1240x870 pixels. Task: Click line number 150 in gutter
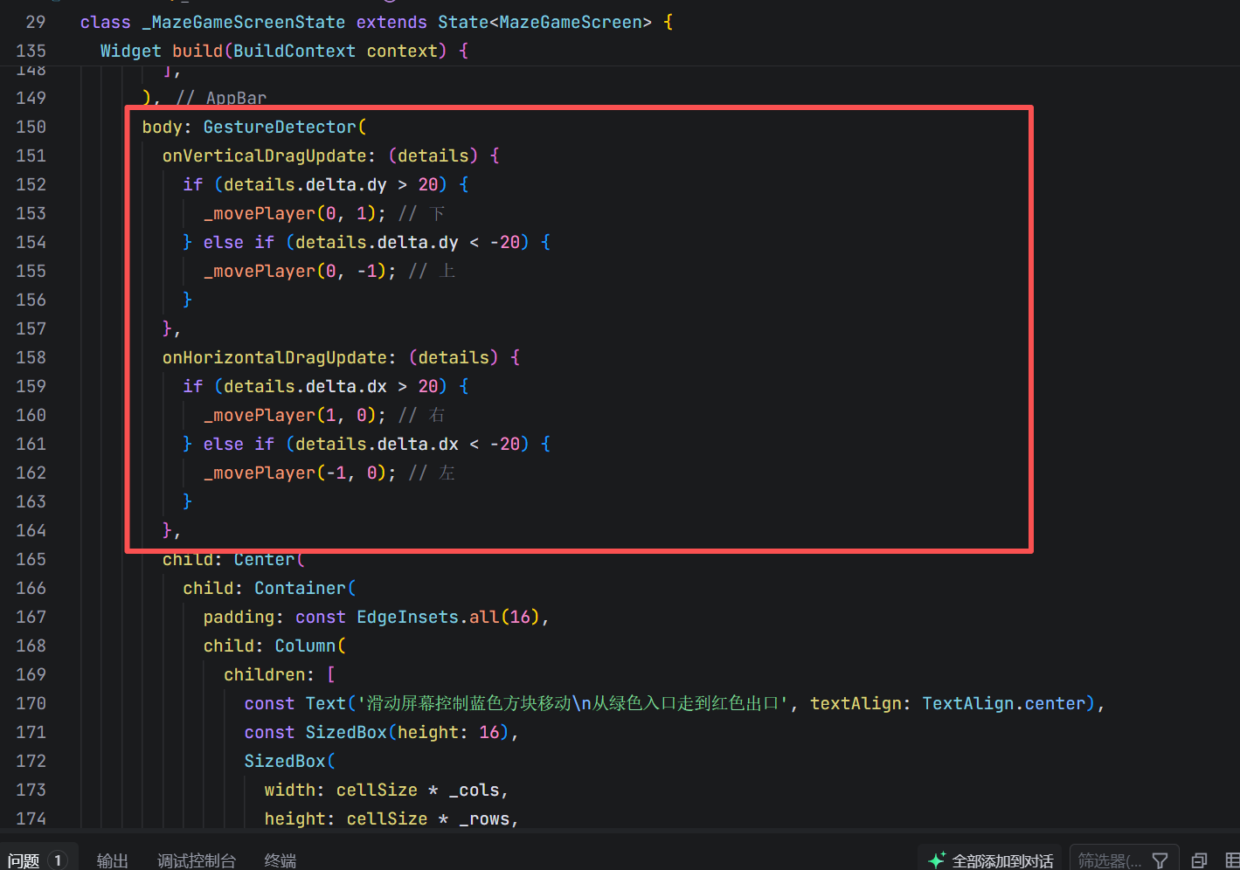click(x=31, y=127)
